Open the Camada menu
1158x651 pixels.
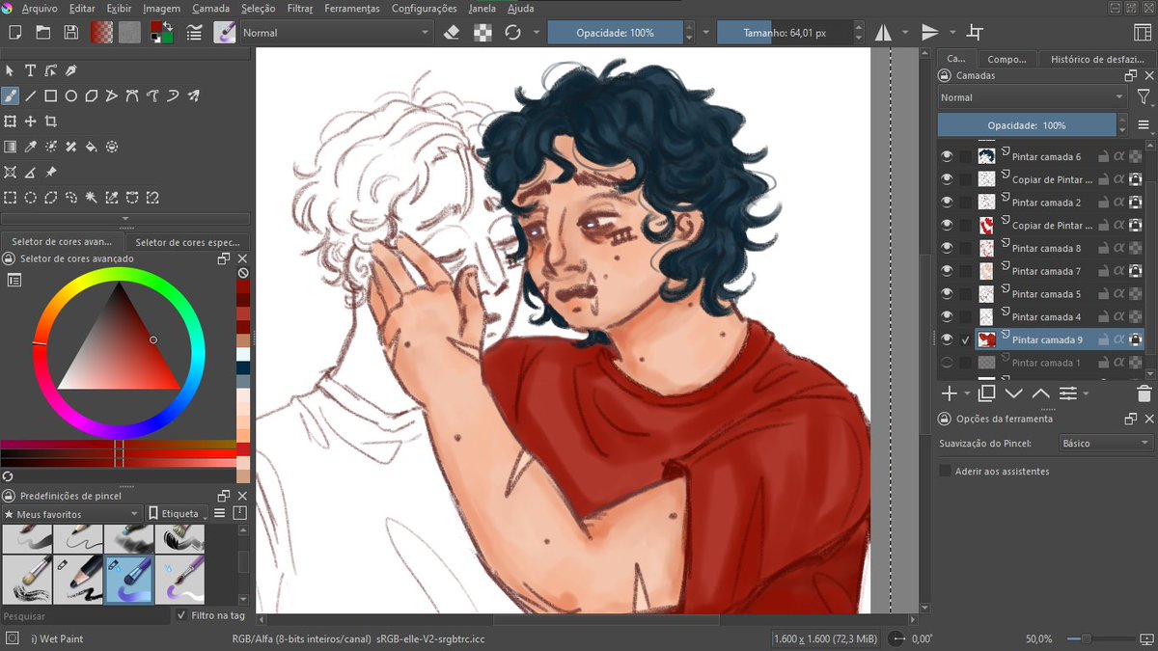pyautogui.click(x=210, y=8)
